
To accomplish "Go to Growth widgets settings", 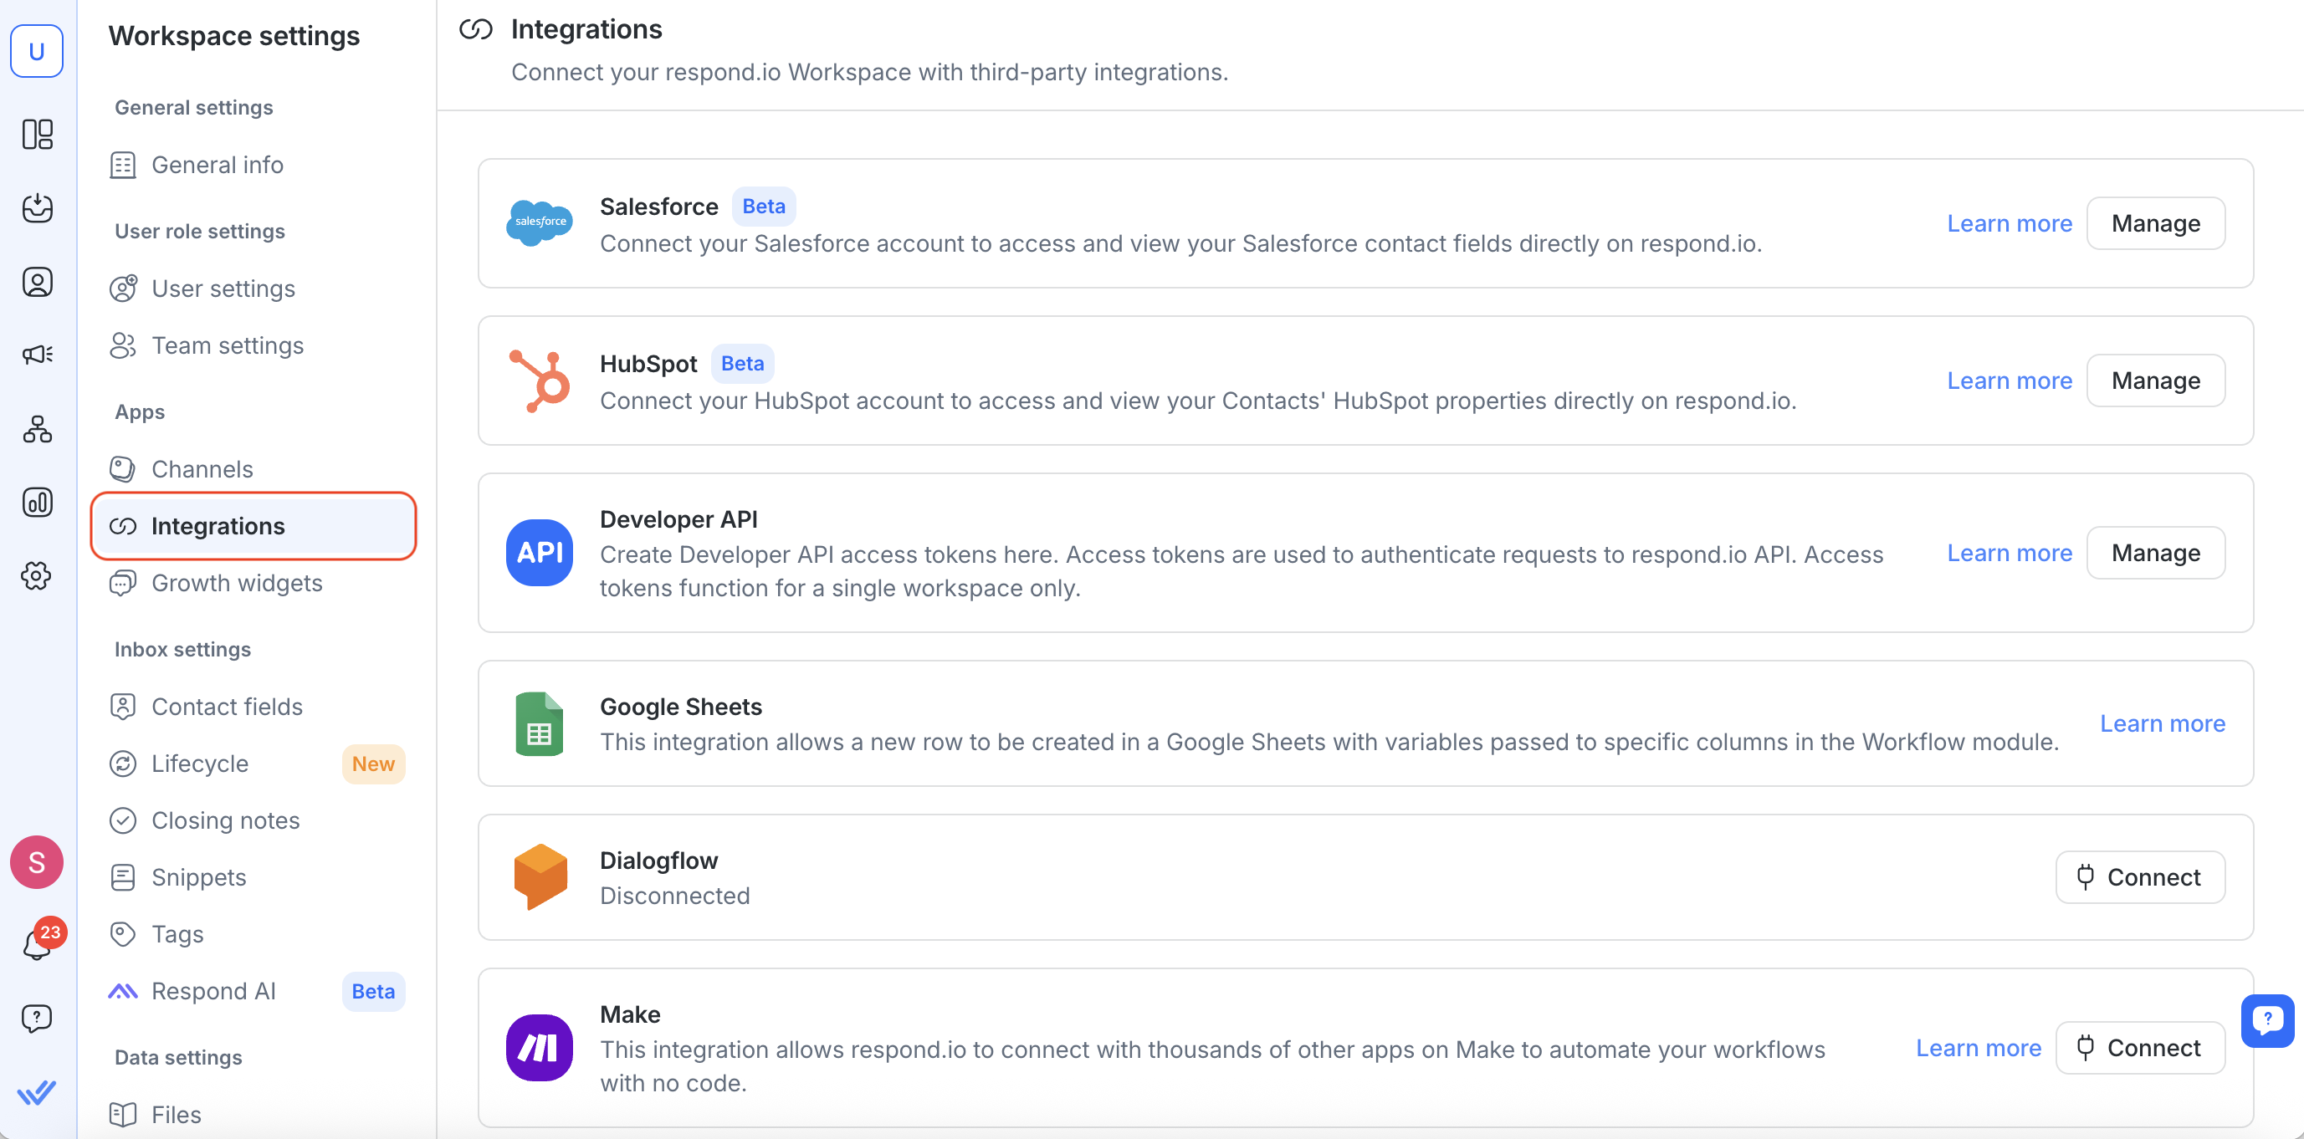I will (x=236, y=583).
